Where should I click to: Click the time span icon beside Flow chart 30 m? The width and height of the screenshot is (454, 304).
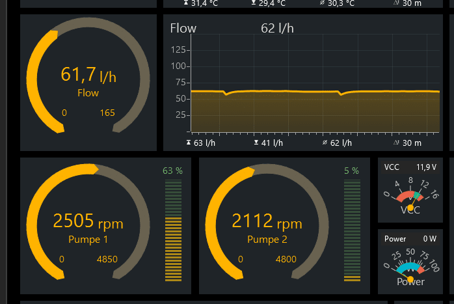pos(396,143)
